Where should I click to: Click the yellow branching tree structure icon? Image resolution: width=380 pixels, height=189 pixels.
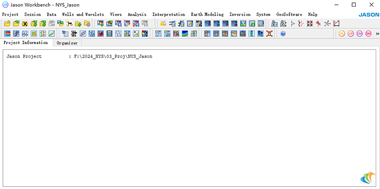[x=69, y=24]
